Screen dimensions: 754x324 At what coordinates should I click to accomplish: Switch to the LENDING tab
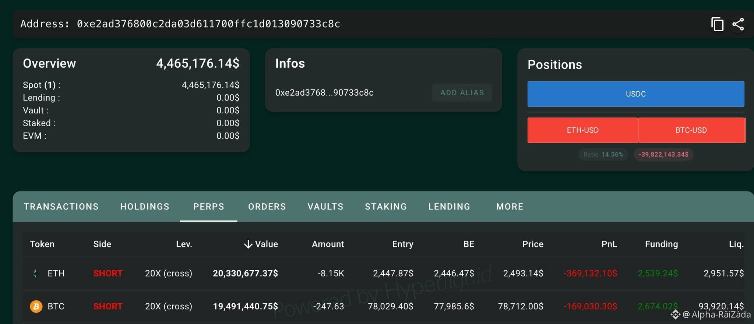coord(449,207)
